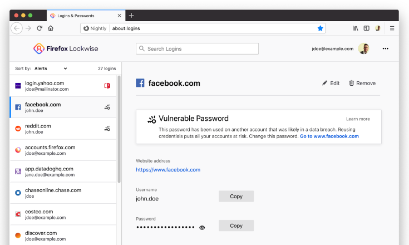The height and width of the screenshot is (245, 409).
Task: Open the hamburger application menu
Action: click(392, 28)
